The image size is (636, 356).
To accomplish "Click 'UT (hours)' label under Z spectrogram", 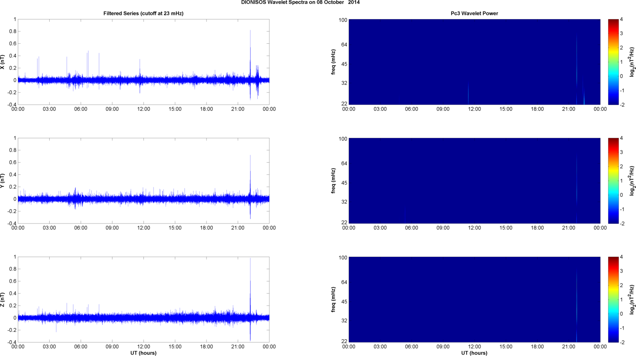I will pyautogui.click(x=474, y=353).
